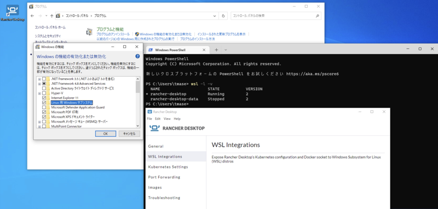This screenshot has height=209, width=438.
Task: Click the Control Panel icon in address bar
Action: pyautogui.click(x=58, y=16)
